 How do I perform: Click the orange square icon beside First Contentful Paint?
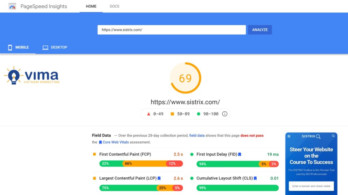94,154
